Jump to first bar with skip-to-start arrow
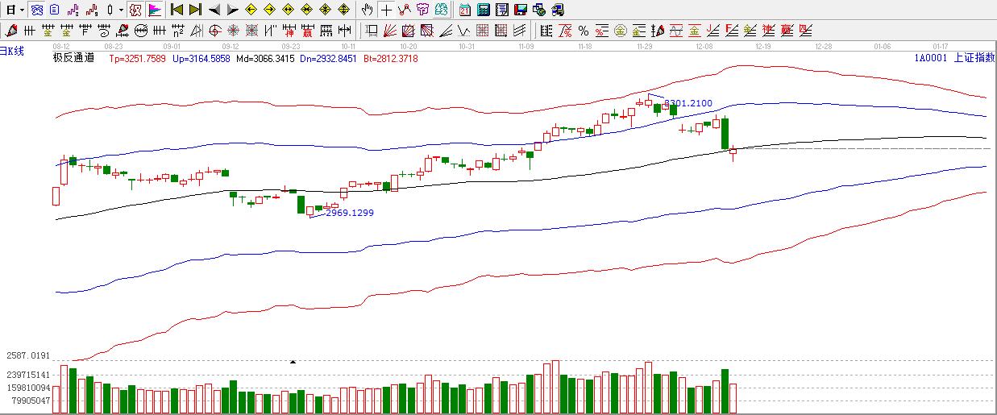Image resolution: width=997 pixels, height=415 pixels. point(177,10)
